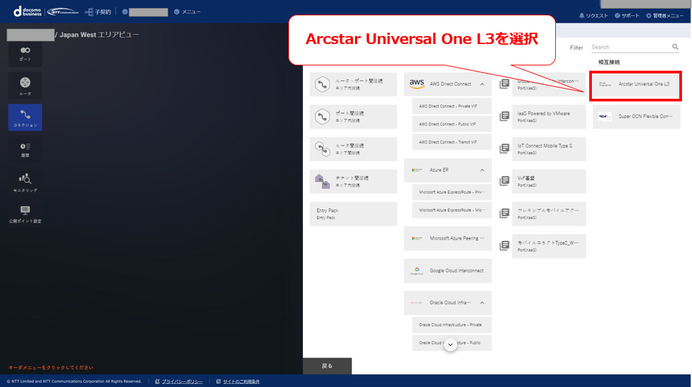Click the Arcstar Universal One L3 logo
The width and height of the screenshot is (692, 387).
(605, 84)
